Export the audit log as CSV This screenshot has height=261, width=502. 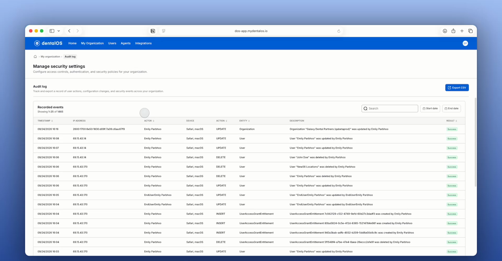[x=457, y=88]
